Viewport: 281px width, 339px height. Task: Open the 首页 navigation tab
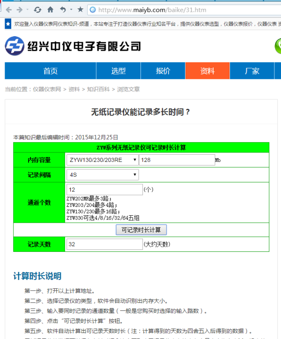tap(50, 71)
